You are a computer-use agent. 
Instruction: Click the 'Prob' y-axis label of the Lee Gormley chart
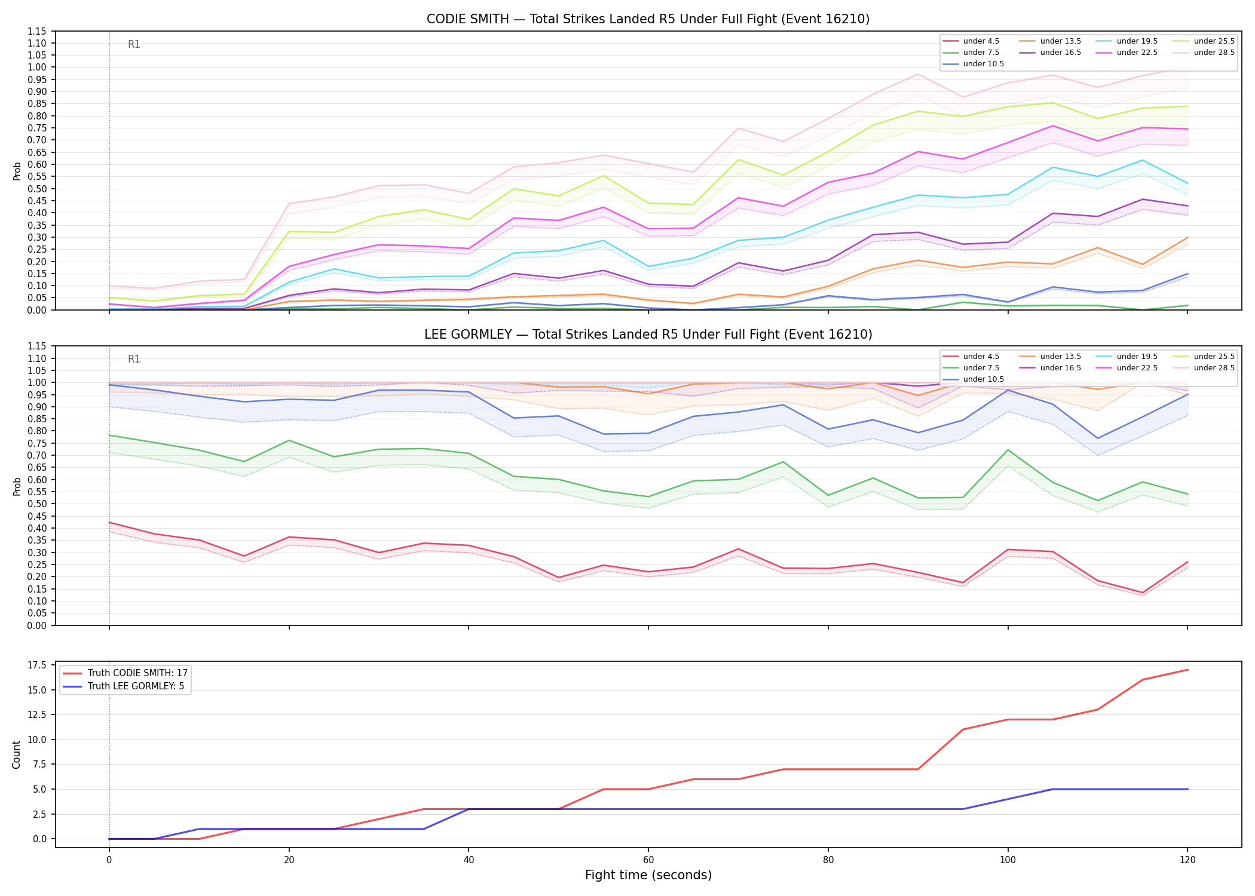tap(17, 486)
